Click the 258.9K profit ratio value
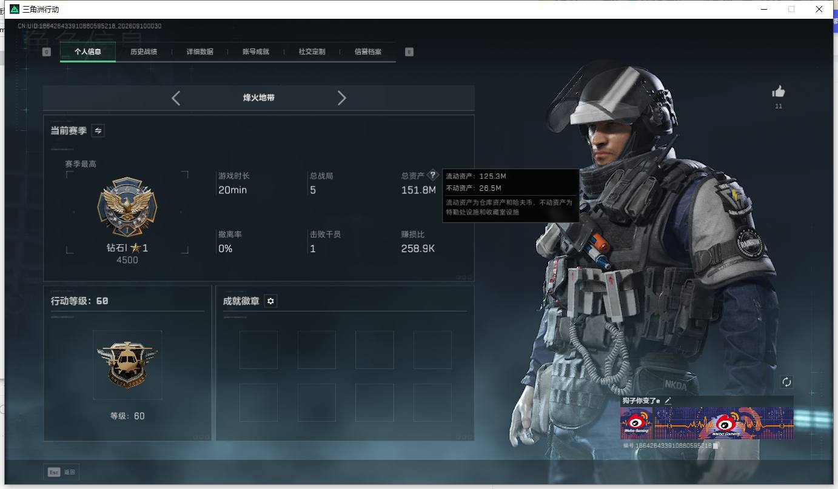Viewport: 838px width, 489px height. [418, 248]
